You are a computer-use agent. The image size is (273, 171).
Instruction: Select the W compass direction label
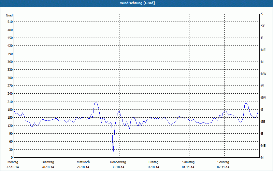pos(262,86)
